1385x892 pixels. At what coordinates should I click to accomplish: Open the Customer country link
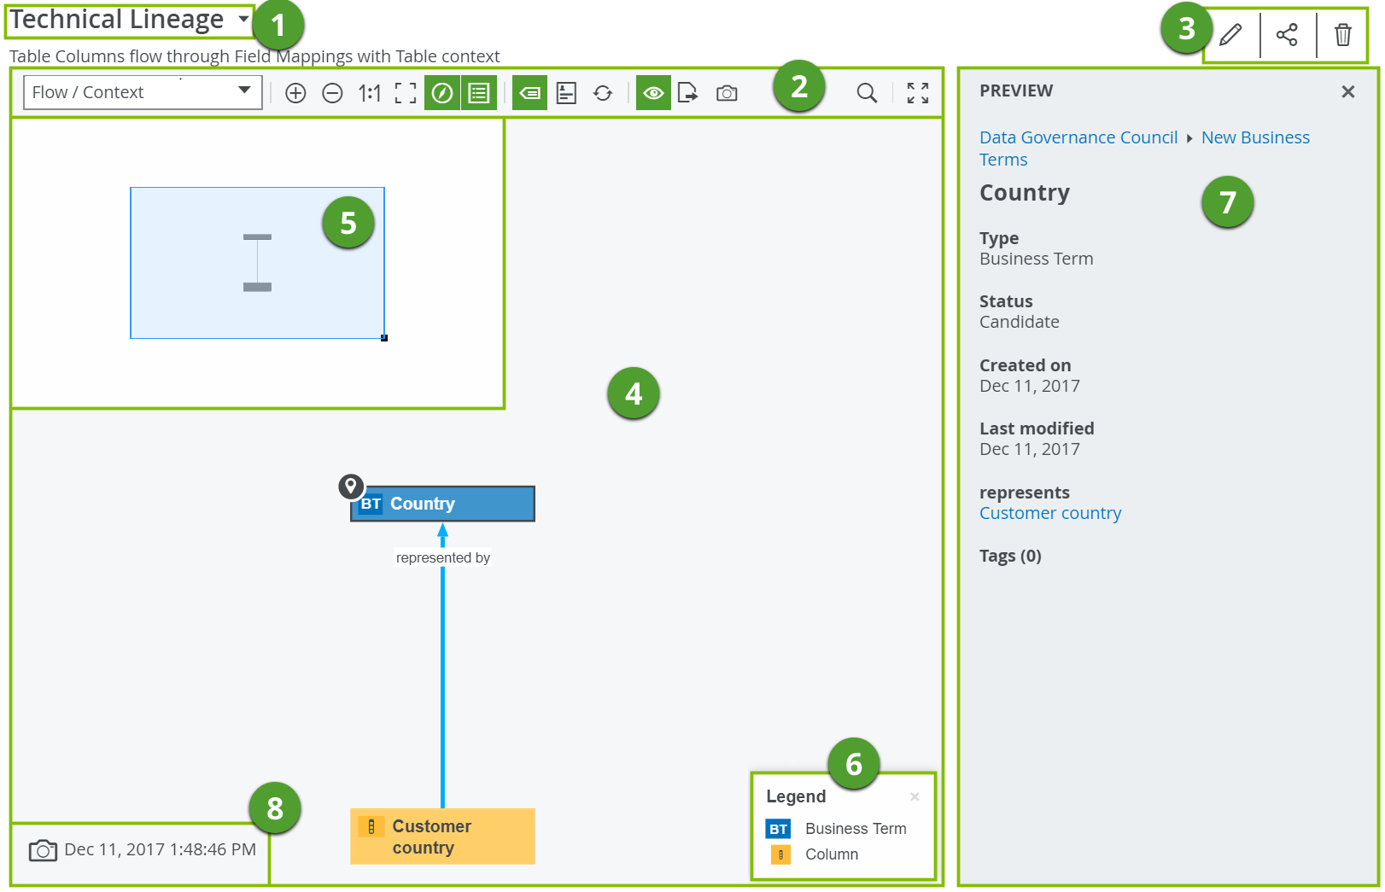tap(1049, 513)
